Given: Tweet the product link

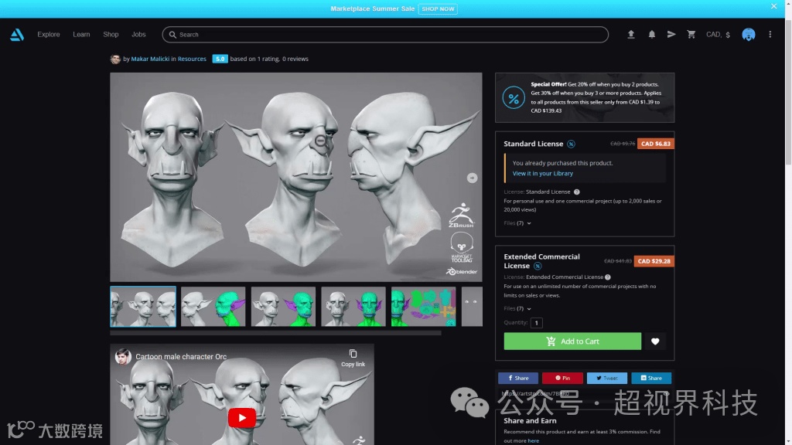Looking at the screenshot, I should 606,378.
